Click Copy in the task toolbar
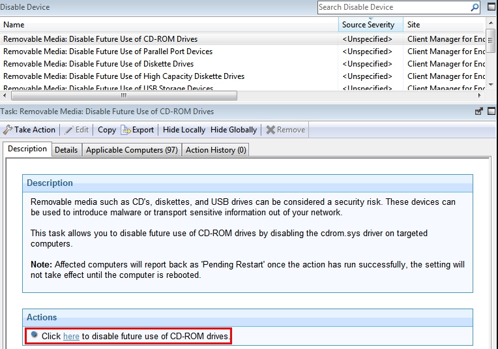Screen dimensions: 498x349 [107, 130]
